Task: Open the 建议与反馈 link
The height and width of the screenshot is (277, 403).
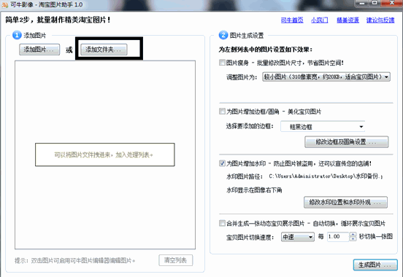Action: click(380, 20)
